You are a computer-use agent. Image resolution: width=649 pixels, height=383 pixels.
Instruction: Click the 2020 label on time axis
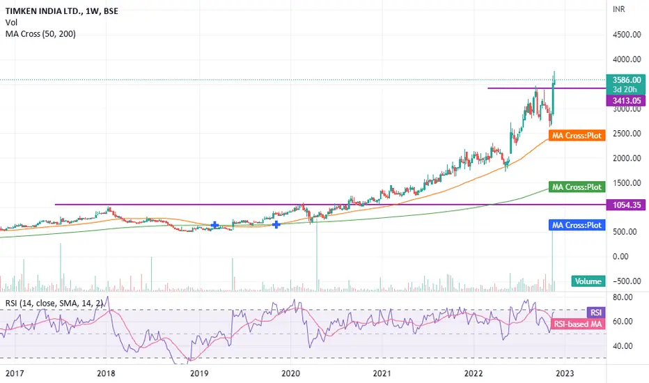click(x=290, y=373)
